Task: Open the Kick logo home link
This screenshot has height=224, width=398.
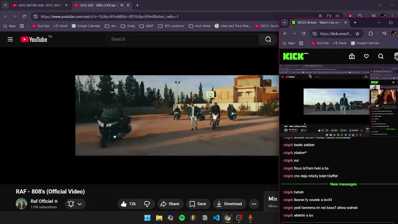Action: (x=296, y=56)
